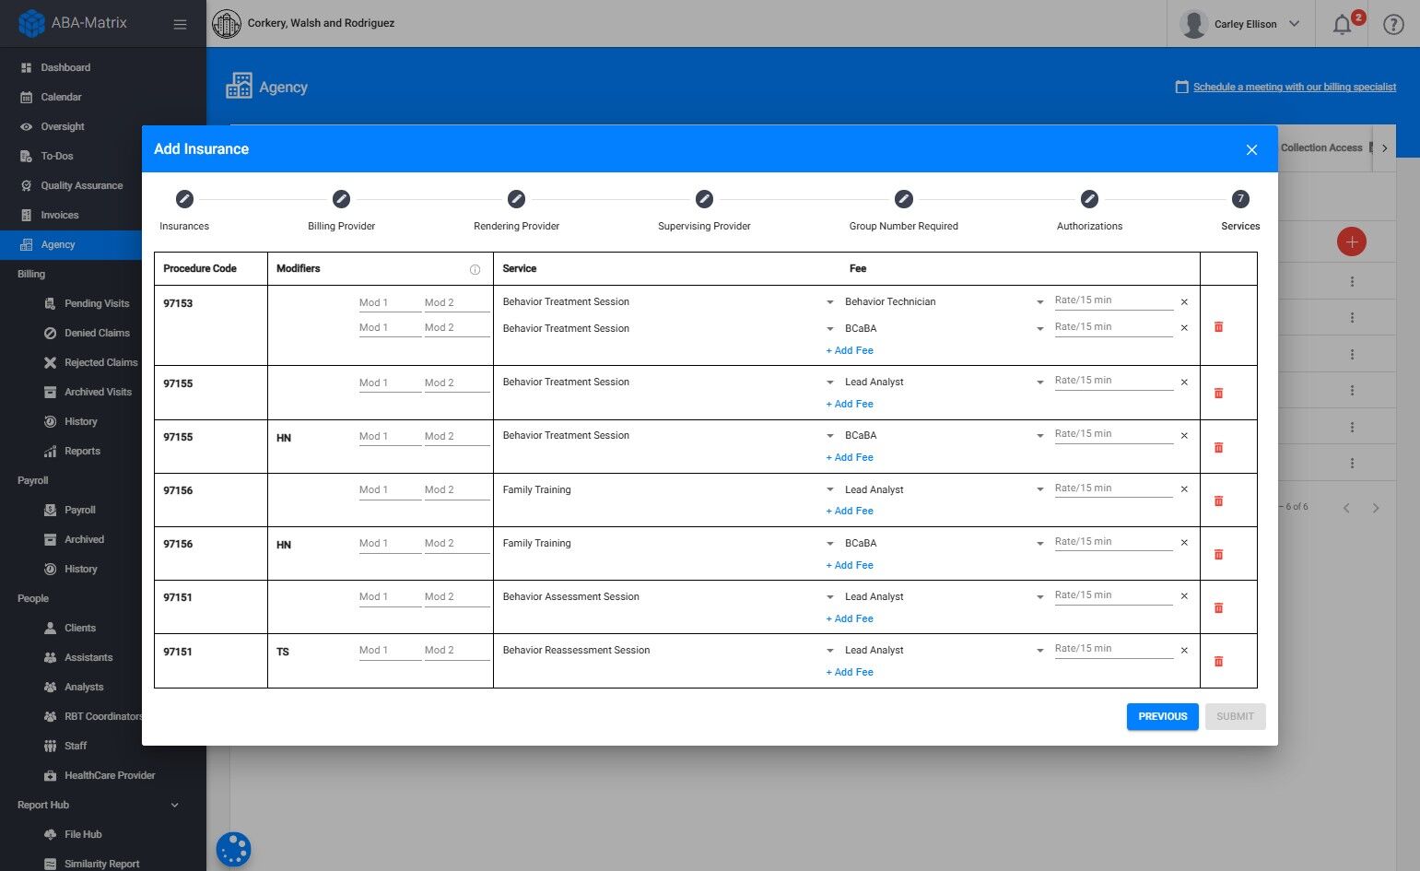1420x871 pixels.
Task: Open the help question mark icon
Action: [x=1393, y=24]
